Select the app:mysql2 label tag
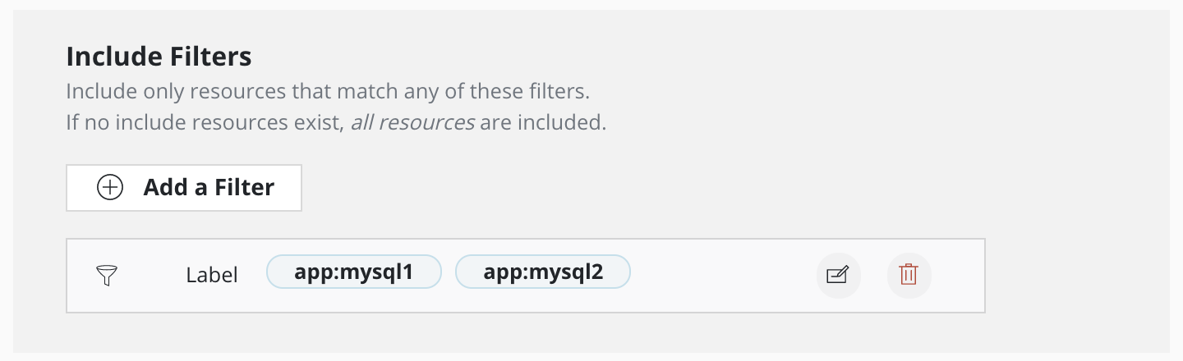Screen dimensions: 1183x361 click(543, 272)
